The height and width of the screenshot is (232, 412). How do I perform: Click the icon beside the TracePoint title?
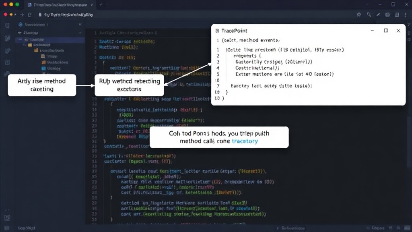coord(217,31)
